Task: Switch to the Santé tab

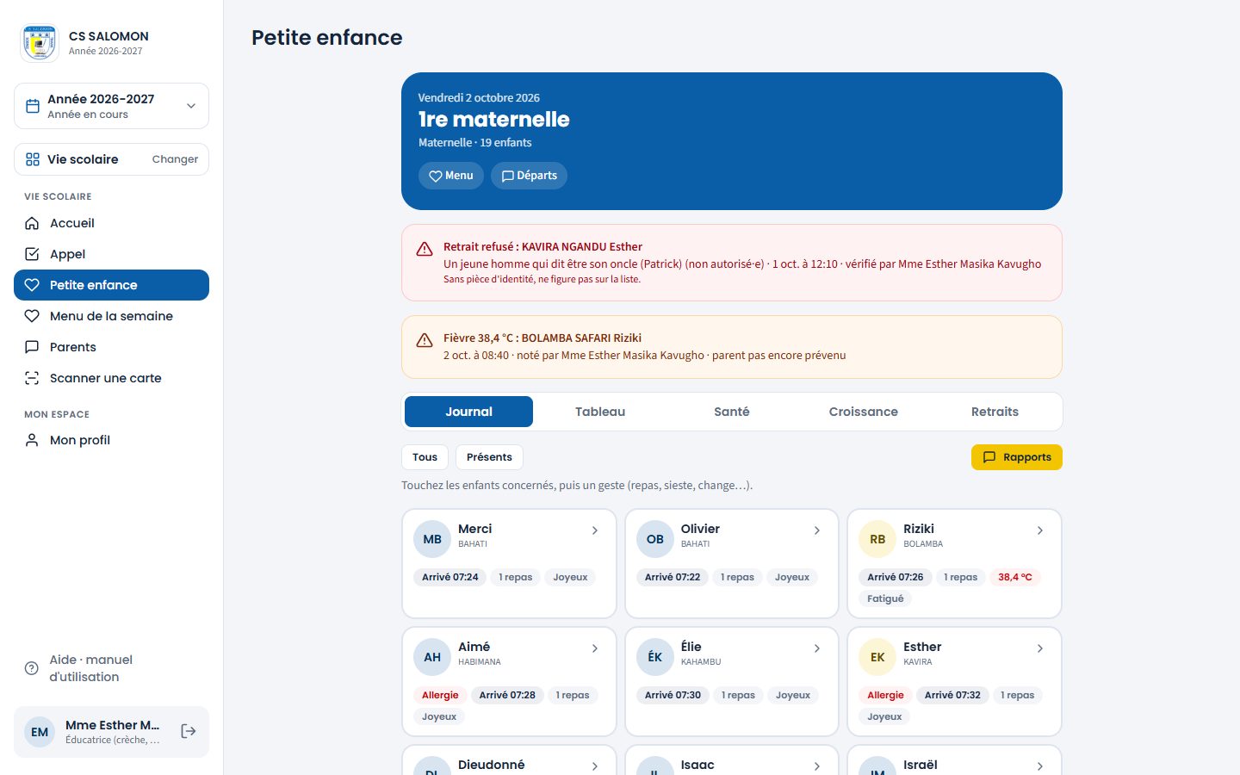Action: point(732,412)
